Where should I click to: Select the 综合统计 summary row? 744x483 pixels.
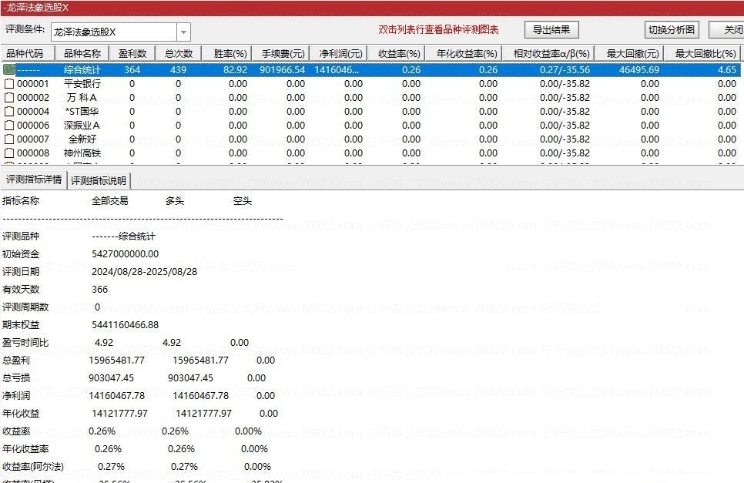click(370, 70)
